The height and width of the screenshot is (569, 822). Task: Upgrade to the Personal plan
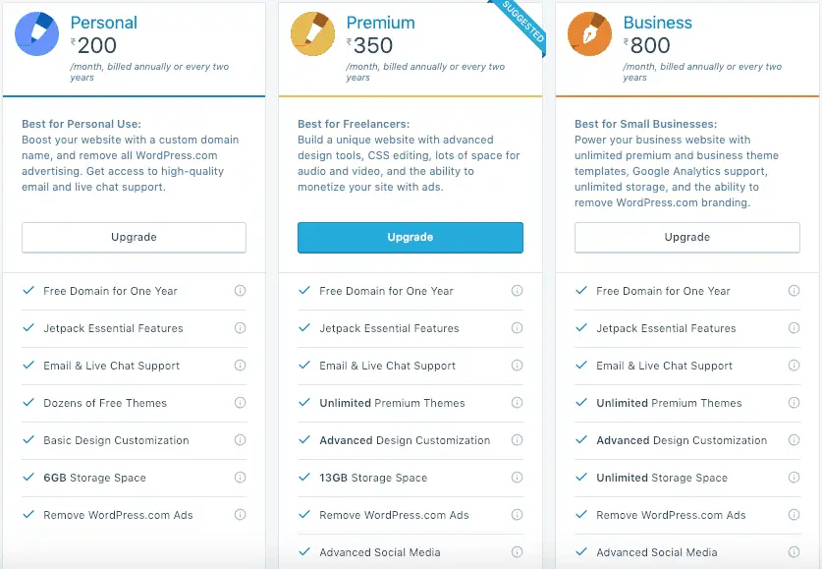[x=134, y=237]
